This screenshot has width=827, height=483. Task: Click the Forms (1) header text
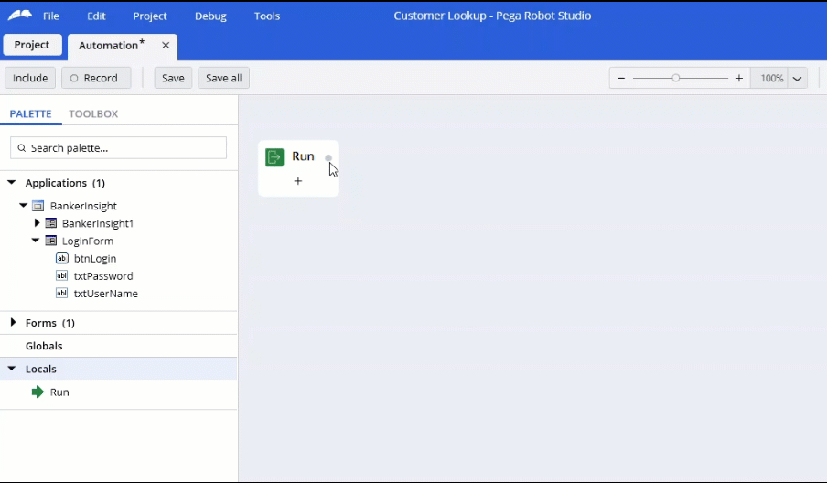(50, 323)
